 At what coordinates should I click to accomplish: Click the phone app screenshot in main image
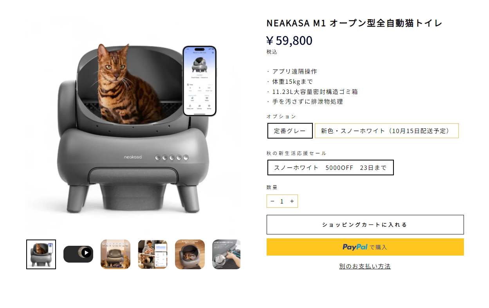(199, 81)
